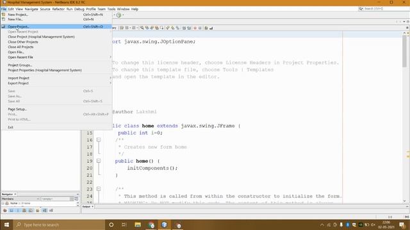Select New Project... in File menu
Image resolution: width=410 pixels, height=230 pixels.
18,15
